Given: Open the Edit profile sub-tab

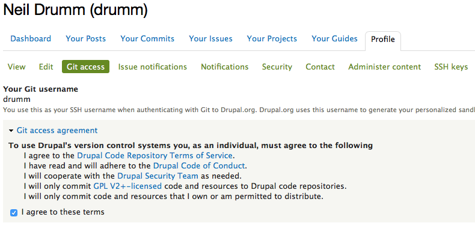Looking at the screenshot, I should pos(46,67).
